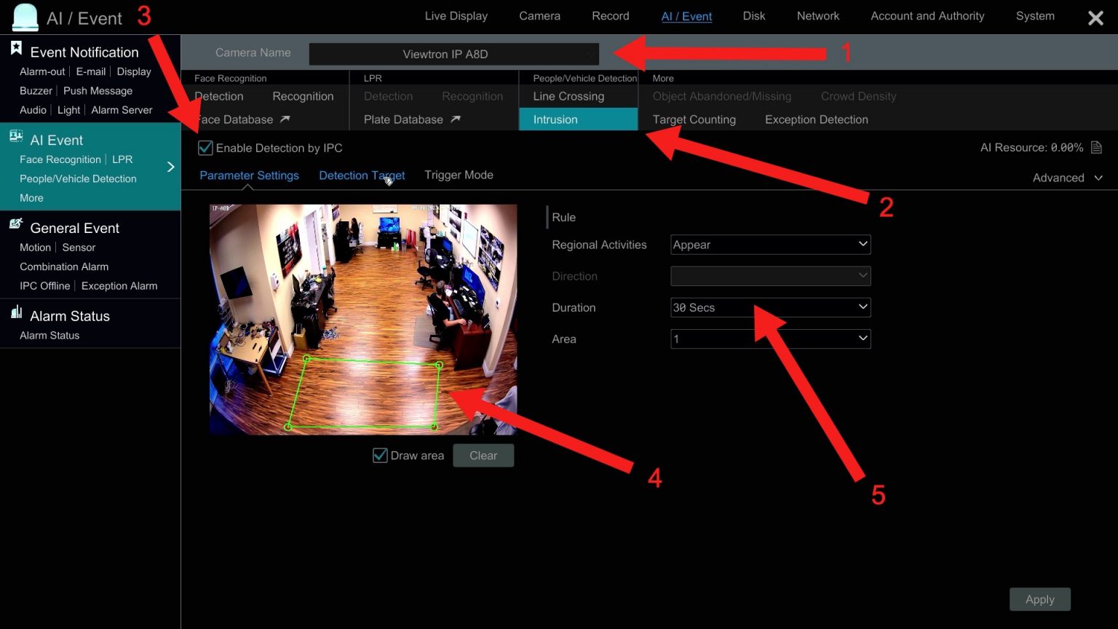Expand the Advanced options chevron
Viewport: 1118px width, 629px height.
(1098, 178)
